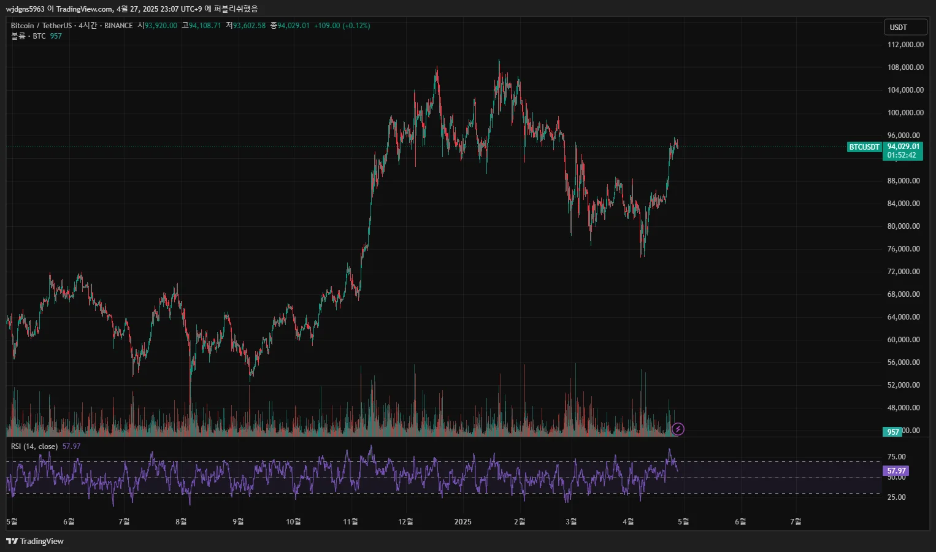Click the Bitcoin / TetherUS symbol title
Screen dimensions: 936x552
pos(41,26)
